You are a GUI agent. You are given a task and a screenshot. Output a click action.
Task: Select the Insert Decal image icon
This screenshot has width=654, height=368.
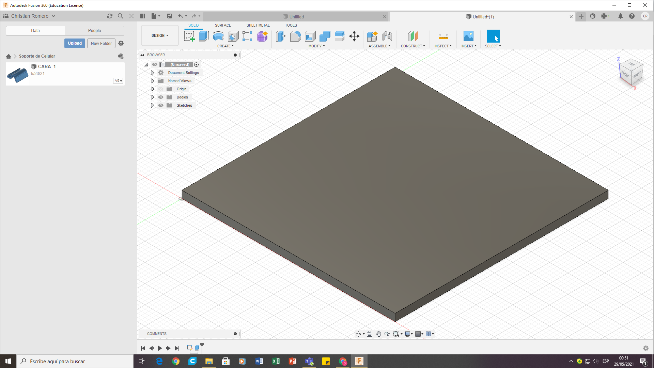pos(468,36)
